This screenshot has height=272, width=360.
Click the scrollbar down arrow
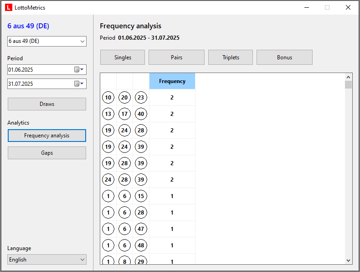tap(348, 261)
